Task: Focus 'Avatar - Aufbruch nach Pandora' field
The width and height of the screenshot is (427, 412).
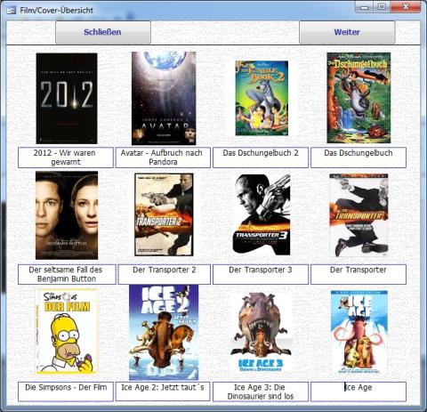Action: coord(163,158)
